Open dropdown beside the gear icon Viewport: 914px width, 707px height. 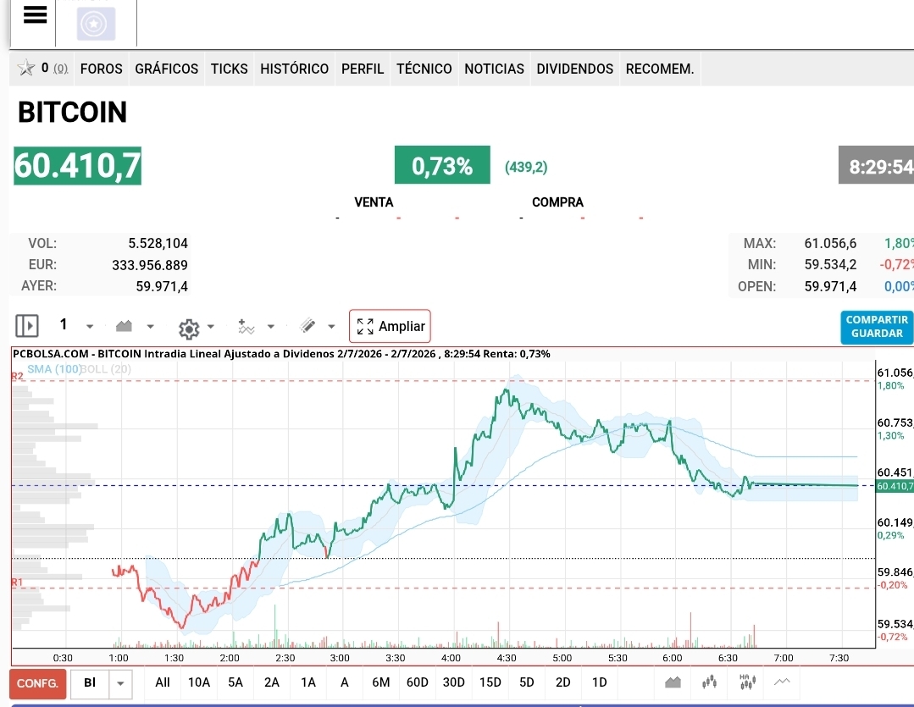point(211,326)
